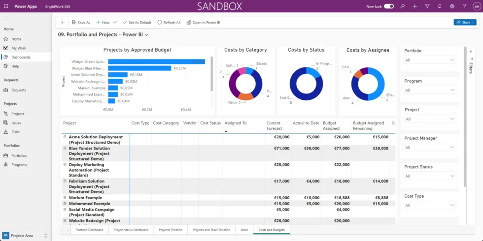The image size is (483, 241).
Task: Click the Widget Blue bar in chart
Action: click(139, 68)
